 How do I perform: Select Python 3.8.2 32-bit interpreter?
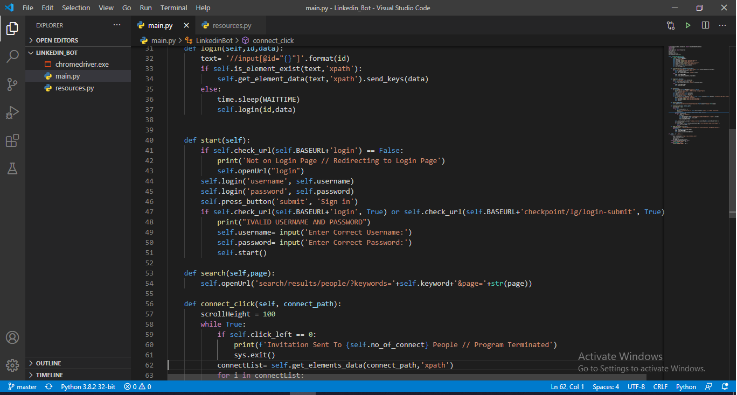tap(88, 387)
